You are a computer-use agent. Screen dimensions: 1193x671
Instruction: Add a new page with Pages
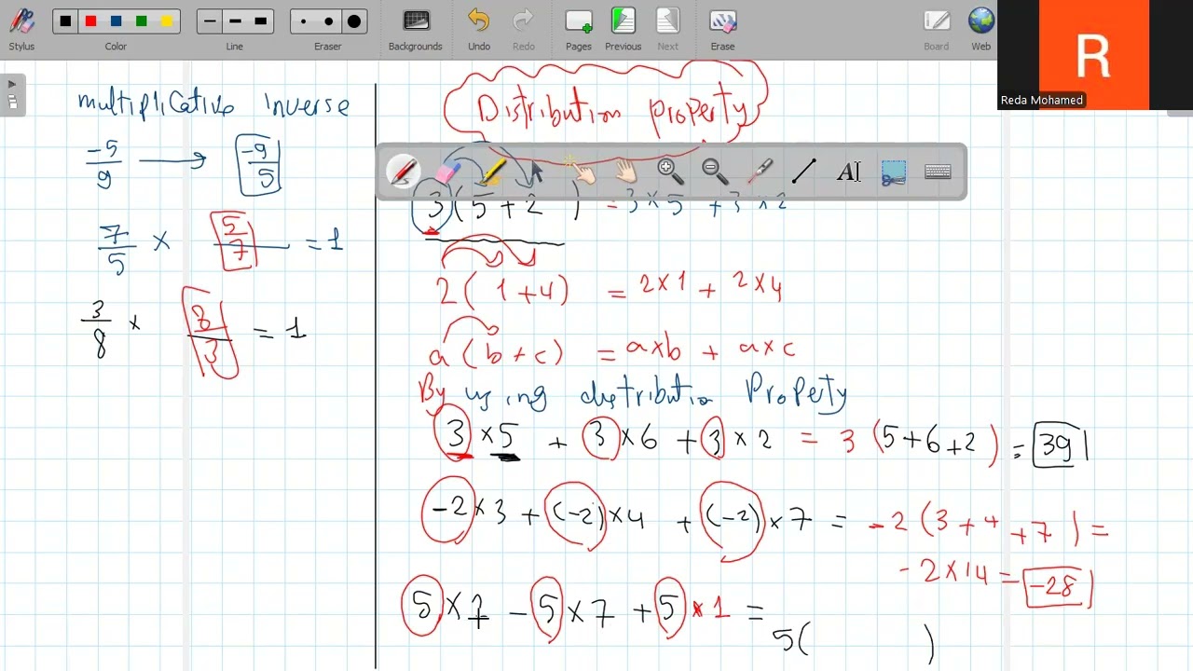[579, 29]
